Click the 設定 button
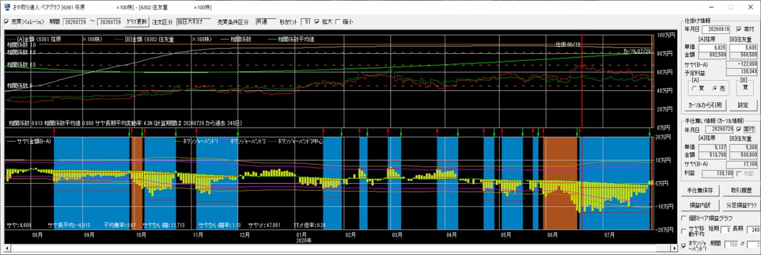 744,105
